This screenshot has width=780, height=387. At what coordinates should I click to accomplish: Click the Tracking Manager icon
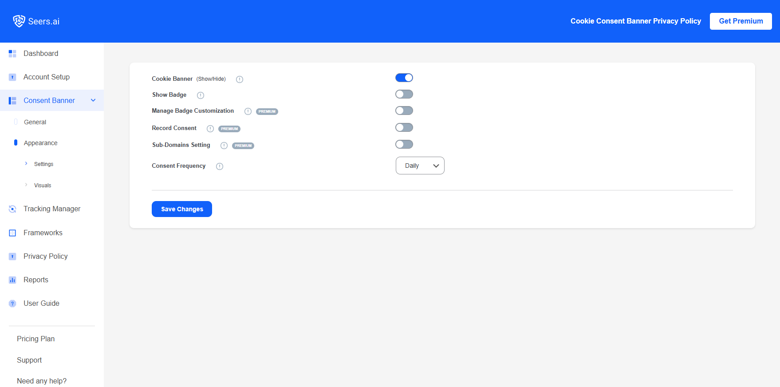12,209
